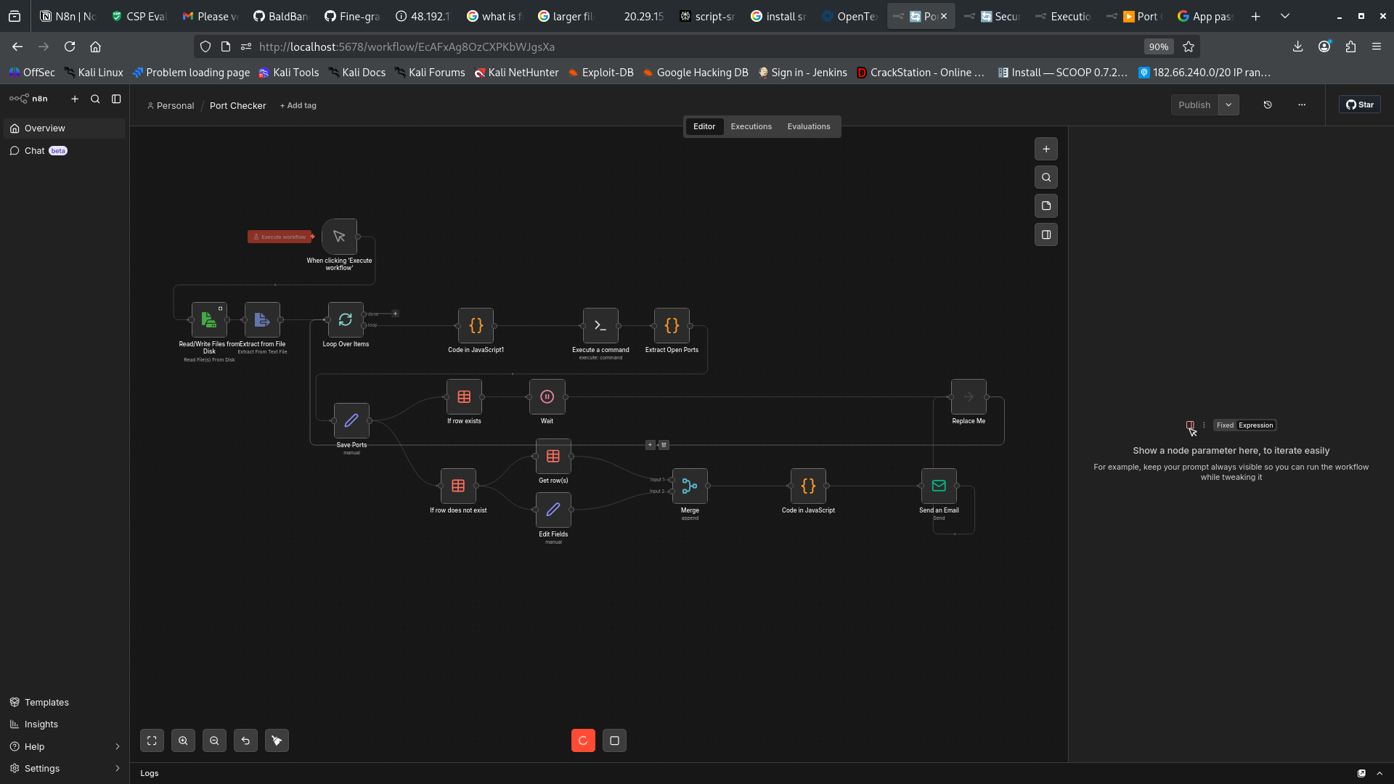Select the Save Ports edit node
Viewport: 1394px width, 784px height.
351,421
